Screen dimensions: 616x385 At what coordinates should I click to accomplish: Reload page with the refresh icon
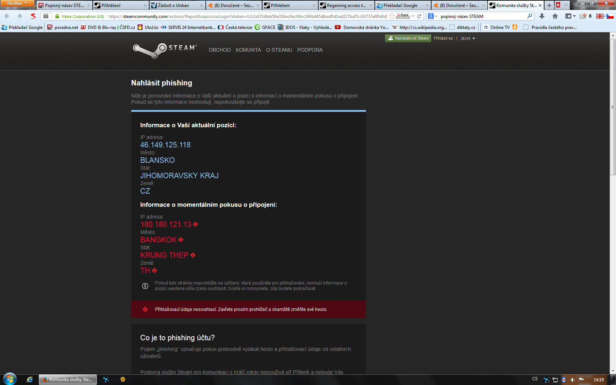pos(419,16)
